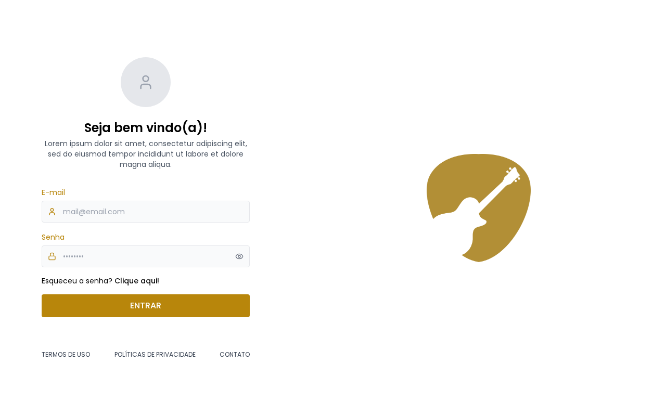666x416 pixels.
Task: Click the Lorem ipsum description paragraph
Action: 146,154
